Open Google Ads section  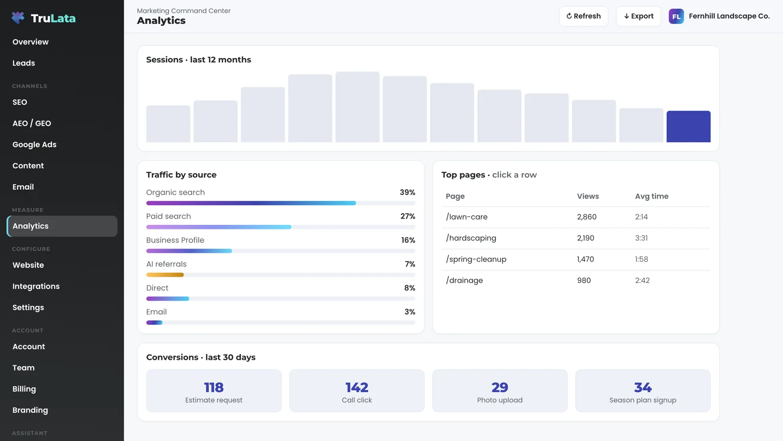[62, 145]
